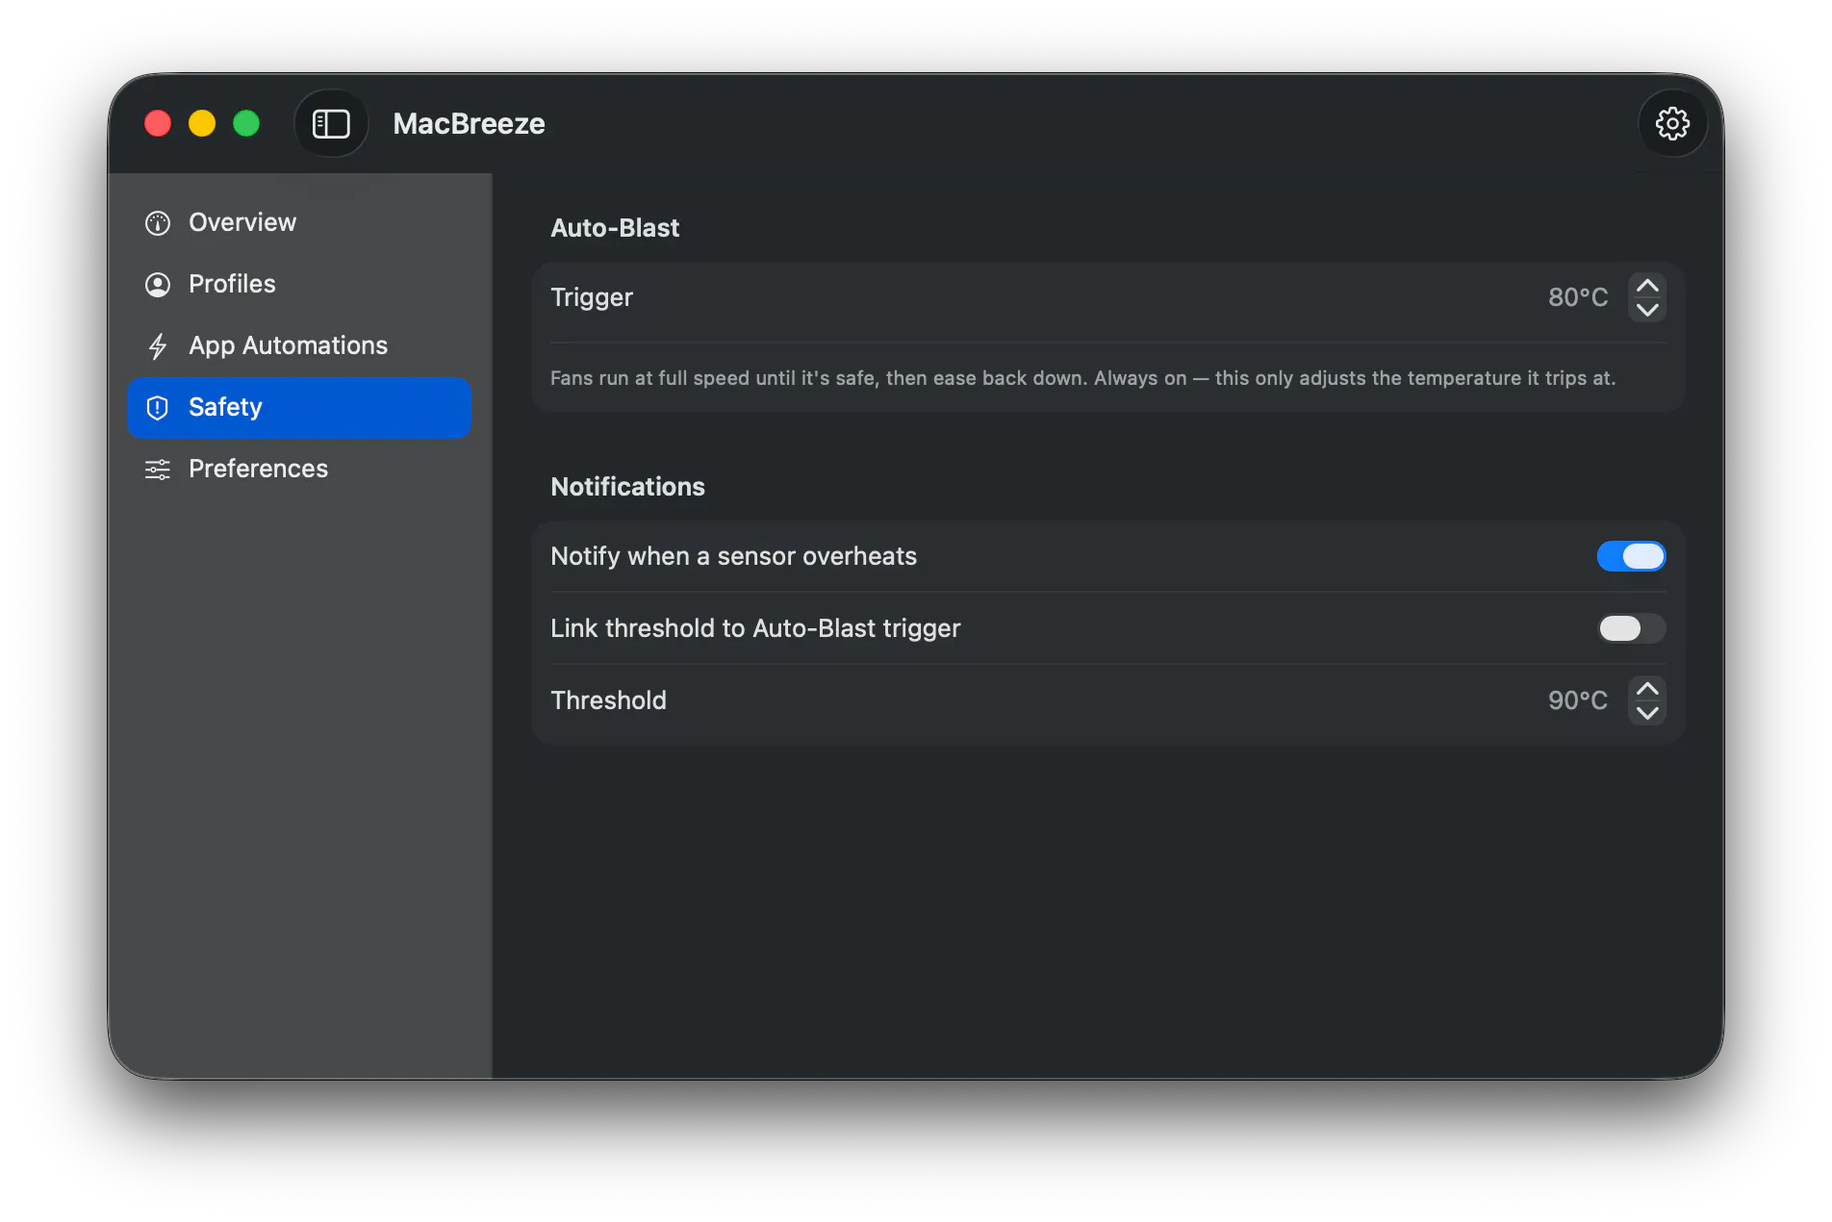Image resolution: width=1832 pixels, height=1222 pixels.
Task: Click the Threshold row label
Action: point(608,700)
